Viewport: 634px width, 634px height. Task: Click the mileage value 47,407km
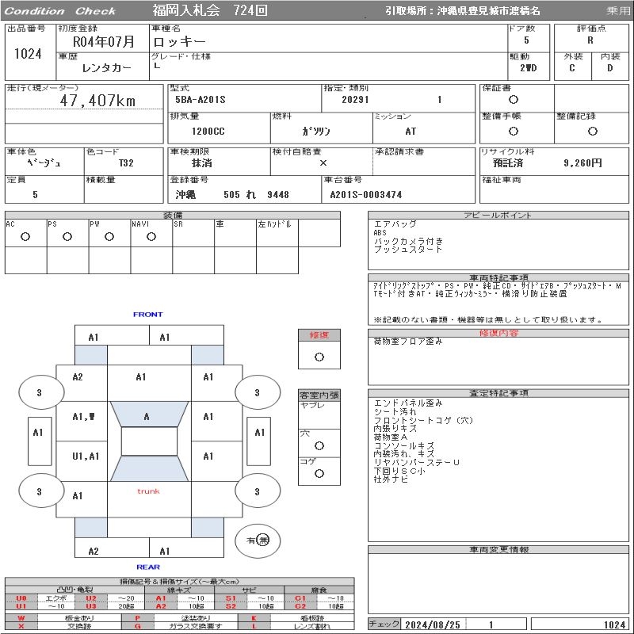point(98,101)
